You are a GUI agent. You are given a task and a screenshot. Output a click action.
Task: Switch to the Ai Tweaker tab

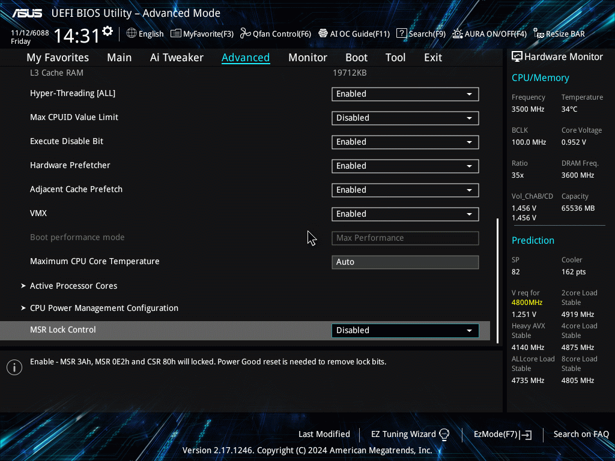coord(177,58)
